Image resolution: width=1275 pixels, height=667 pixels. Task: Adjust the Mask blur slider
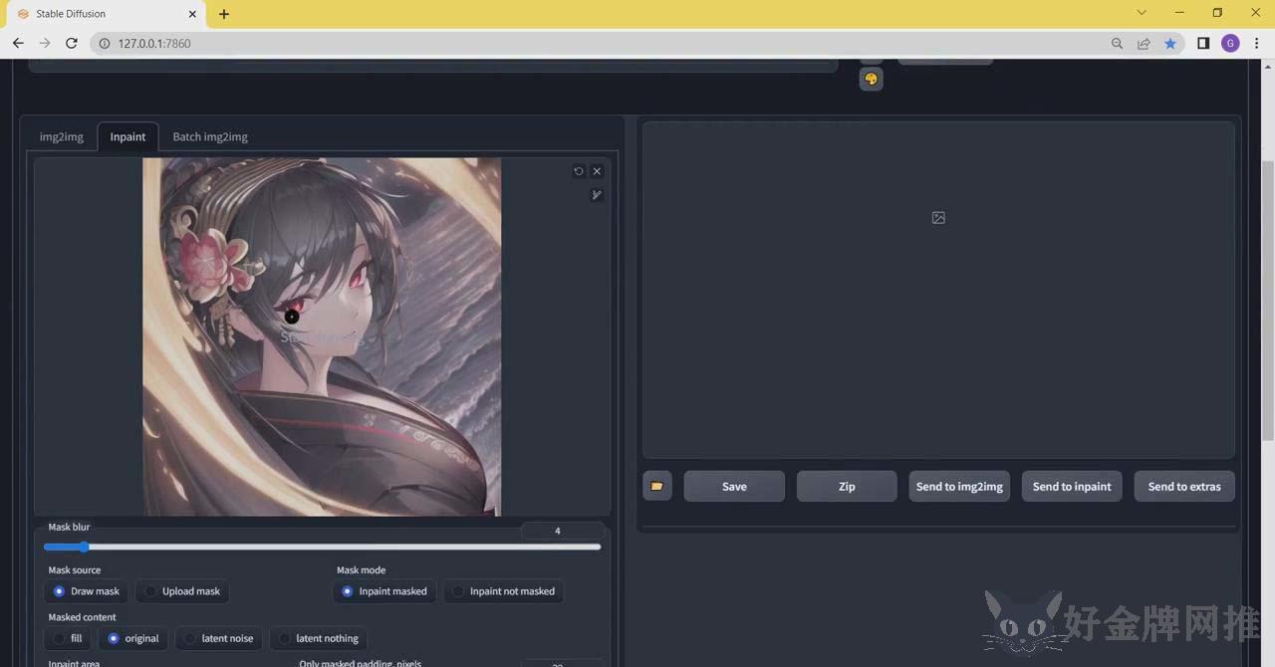point(323,547)
